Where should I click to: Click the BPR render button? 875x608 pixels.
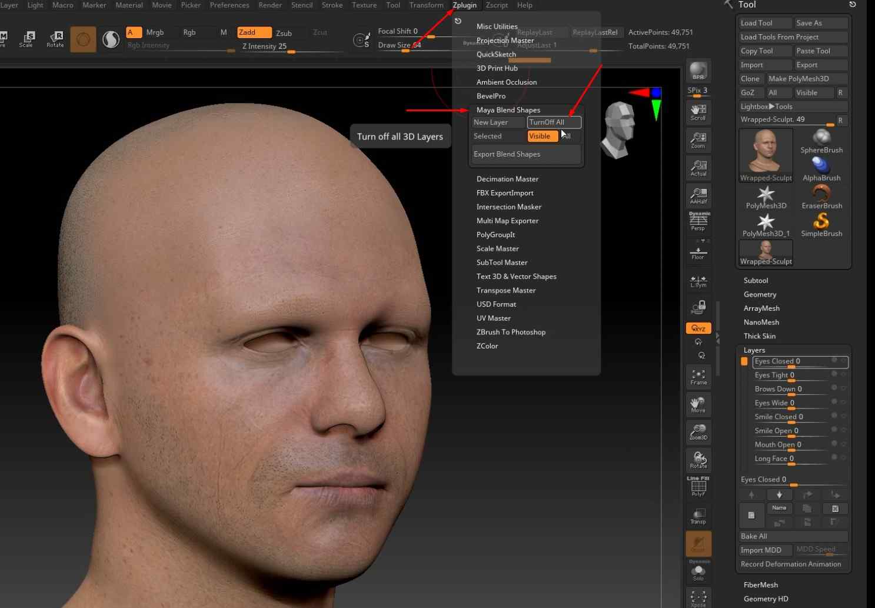pyautogui.click(x=698, y=71)
